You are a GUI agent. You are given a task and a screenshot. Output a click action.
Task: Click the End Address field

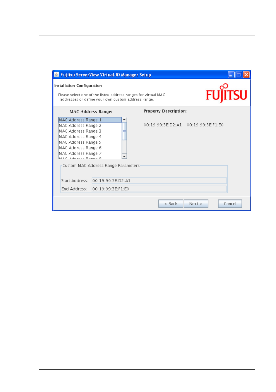(159, 189)
